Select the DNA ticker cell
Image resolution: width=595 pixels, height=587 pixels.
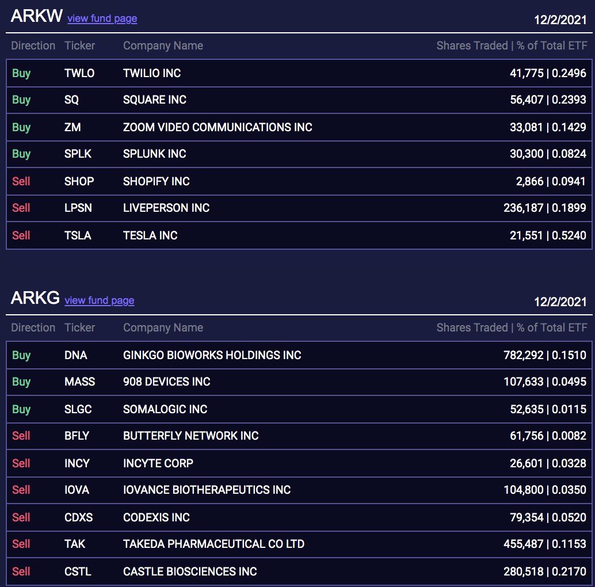75,355
